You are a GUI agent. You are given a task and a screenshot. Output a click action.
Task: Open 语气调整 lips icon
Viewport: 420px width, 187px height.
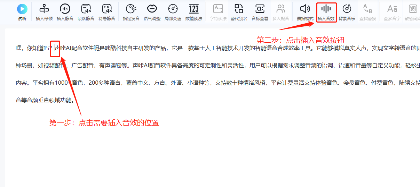tap(152, 12)
